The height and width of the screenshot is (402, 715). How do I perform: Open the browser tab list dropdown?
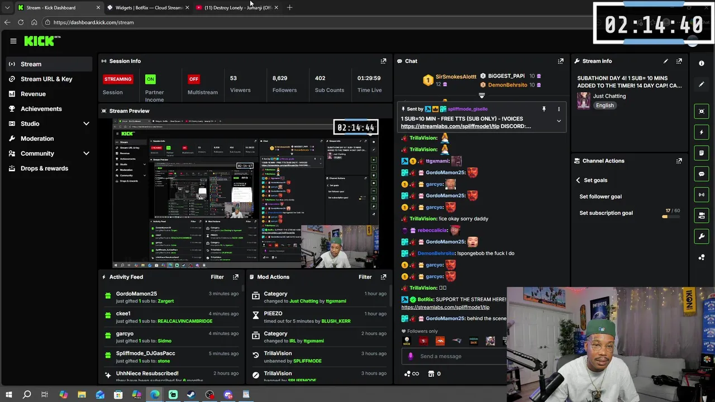7,8
